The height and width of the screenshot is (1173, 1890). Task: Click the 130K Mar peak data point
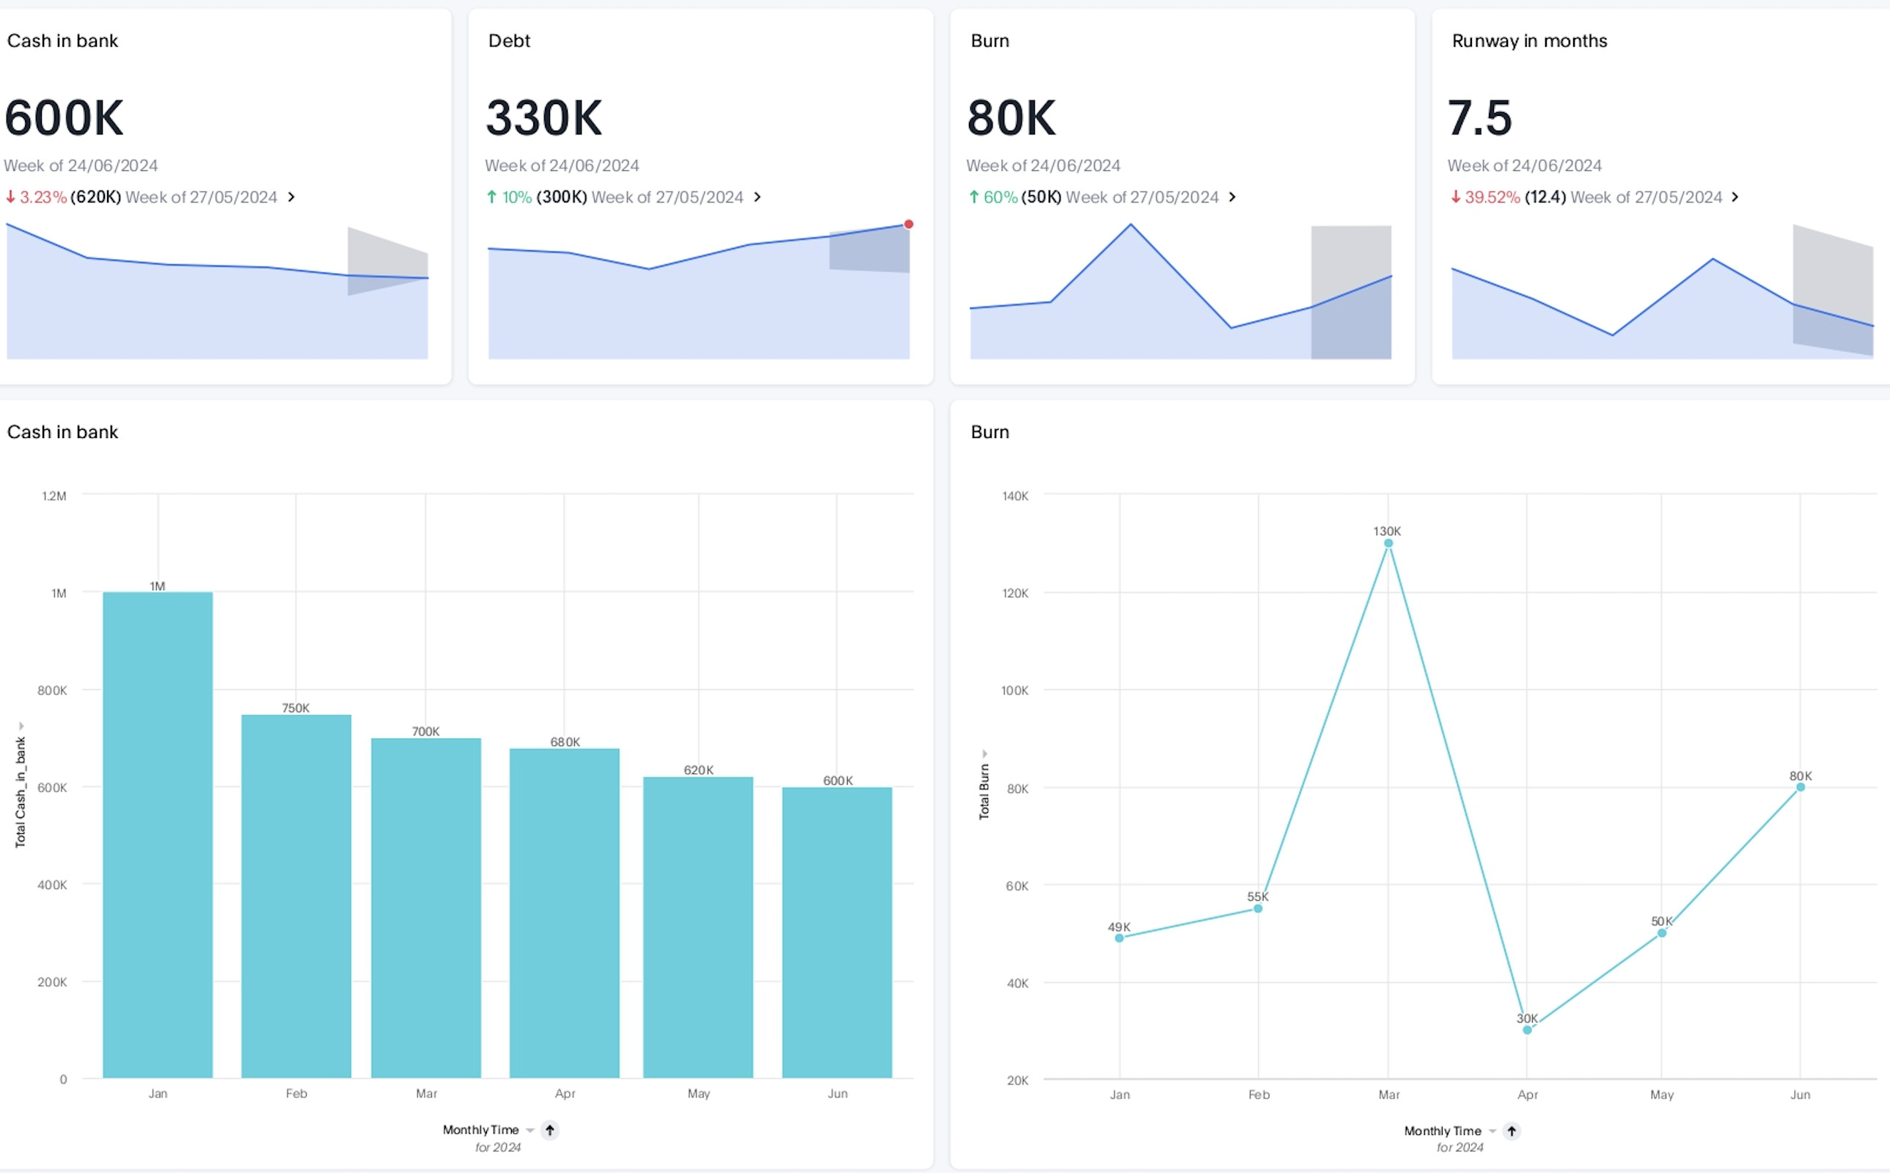pos(1388,543)
